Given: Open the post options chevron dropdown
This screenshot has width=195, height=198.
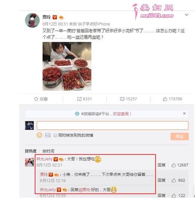Looking at the screenshot, I should (187, 15).
